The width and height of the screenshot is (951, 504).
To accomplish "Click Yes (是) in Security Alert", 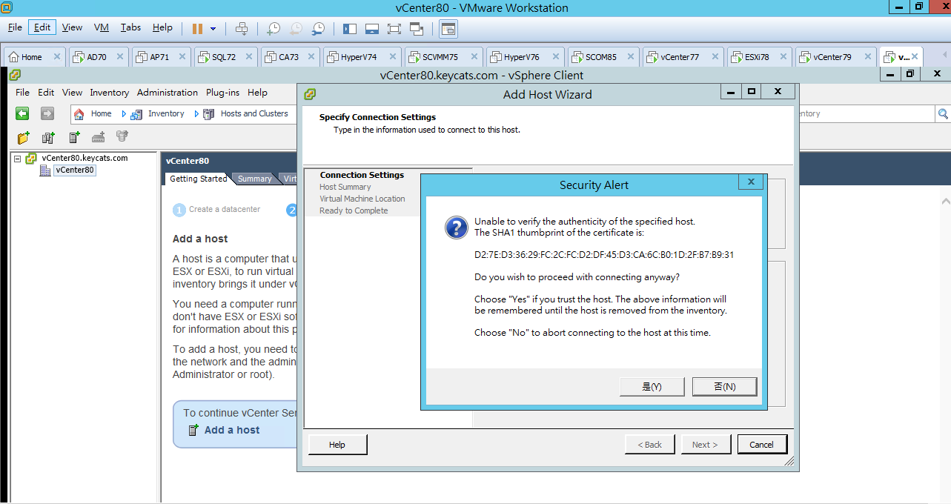I will tap(652, 386).
